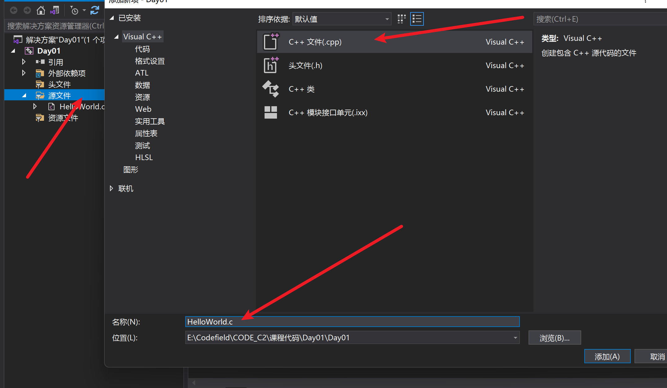The image size is (667, 388).
Task: Select the 测试 category
Action: (143, 146)
